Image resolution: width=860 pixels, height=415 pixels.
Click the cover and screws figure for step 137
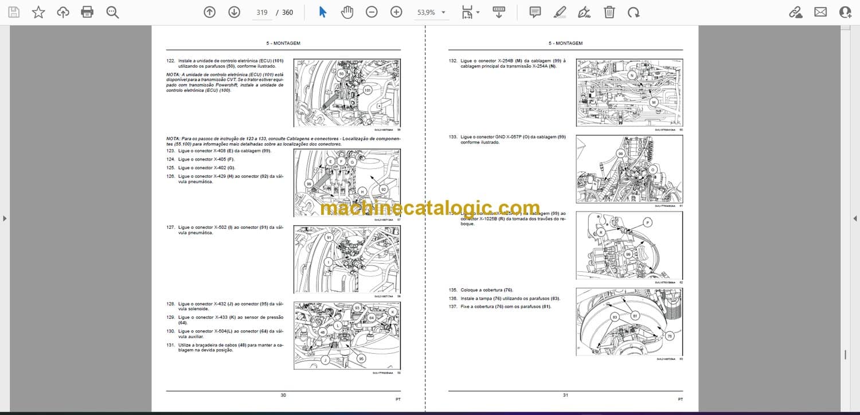pos(630,322)
